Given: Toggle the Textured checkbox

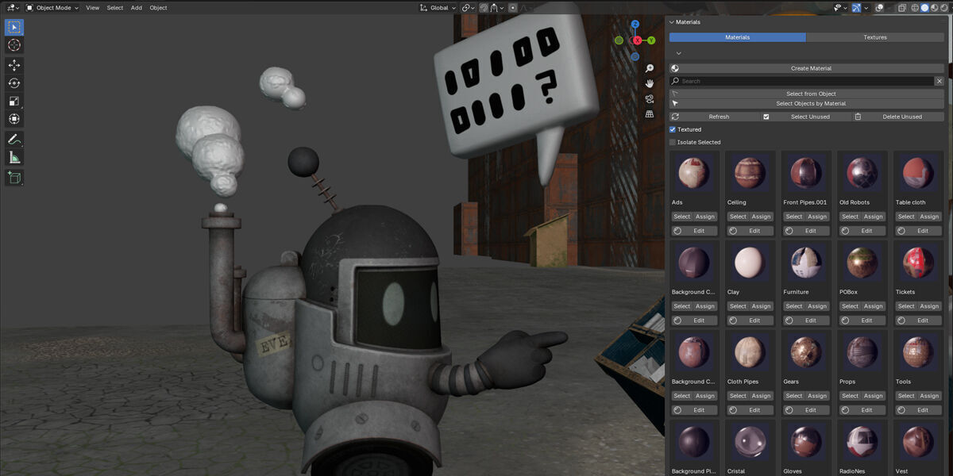Looking at the screenshot, I should [x=673, y=129].
